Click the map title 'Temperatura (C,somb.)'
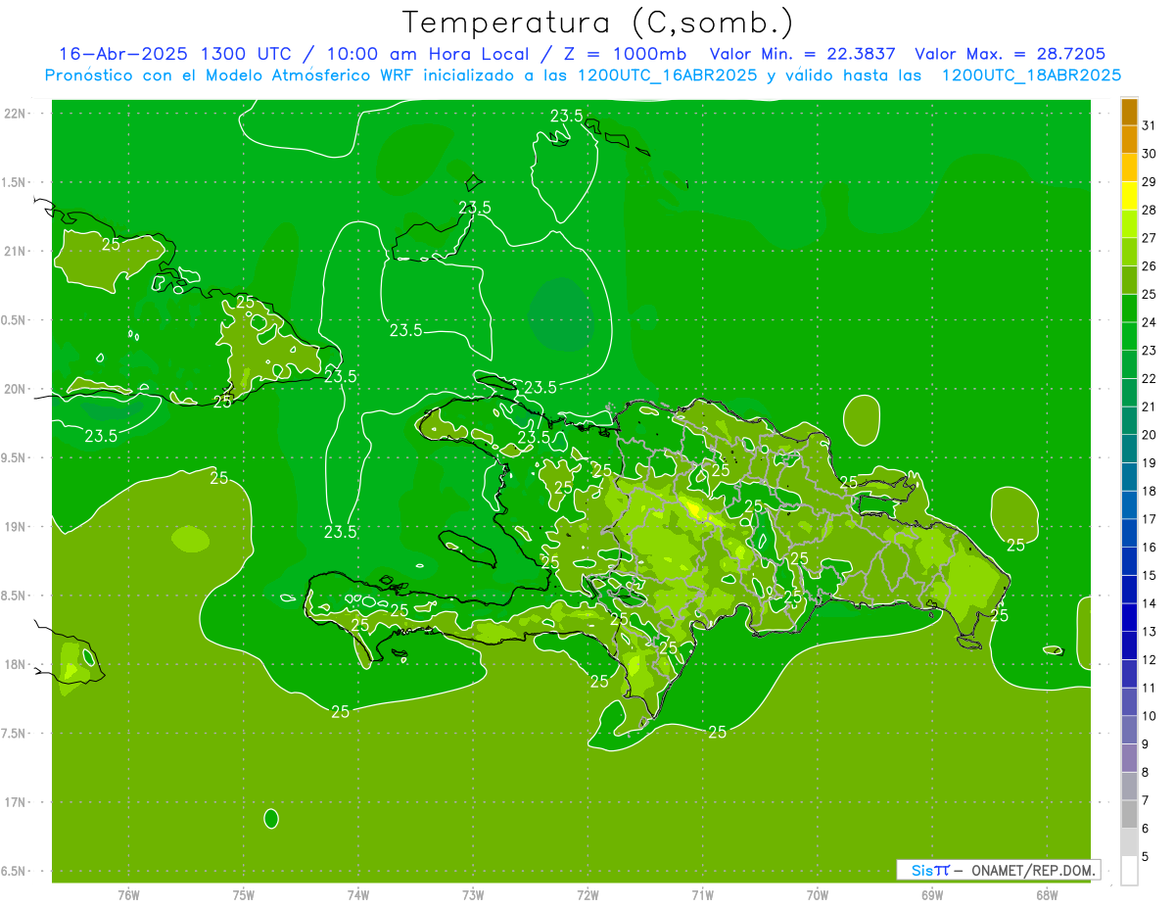This screenshot has height=908, width=1175. [x=598, y=22]
